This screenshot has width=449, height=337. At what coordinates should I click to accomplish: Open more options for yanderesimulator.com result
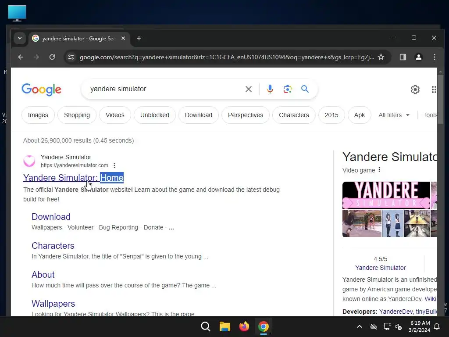(114, 165)
